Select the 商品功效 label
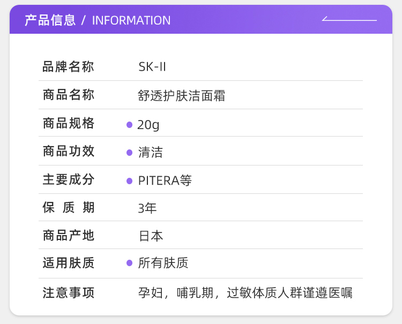Screen dimensions: 402x324 point(69,152)
